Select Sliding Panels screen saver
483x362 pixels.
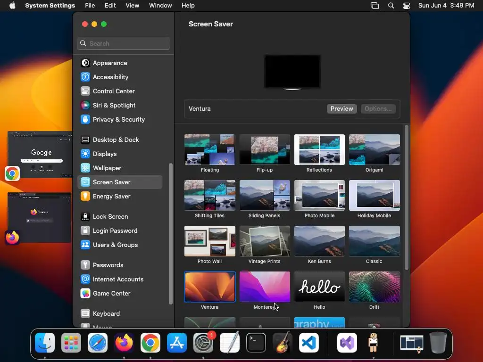[x=265, y=195]
